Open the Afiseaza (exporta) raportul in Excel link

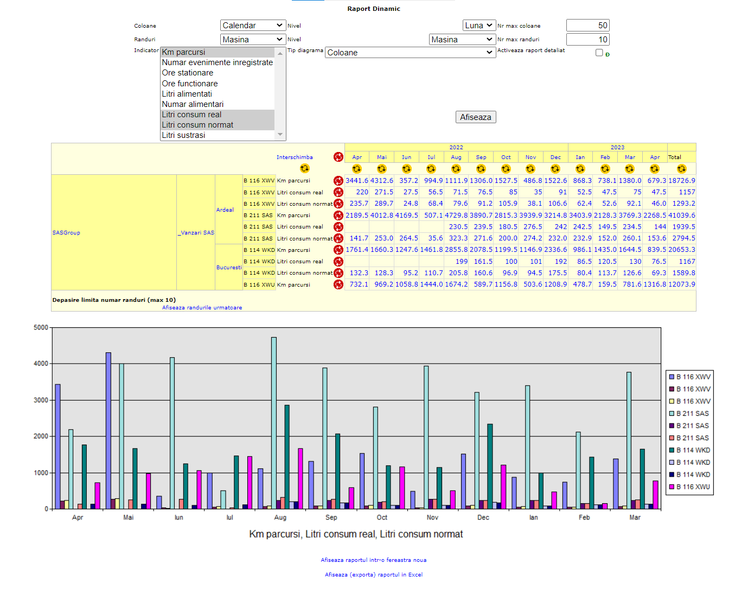(x=374, y=574)
